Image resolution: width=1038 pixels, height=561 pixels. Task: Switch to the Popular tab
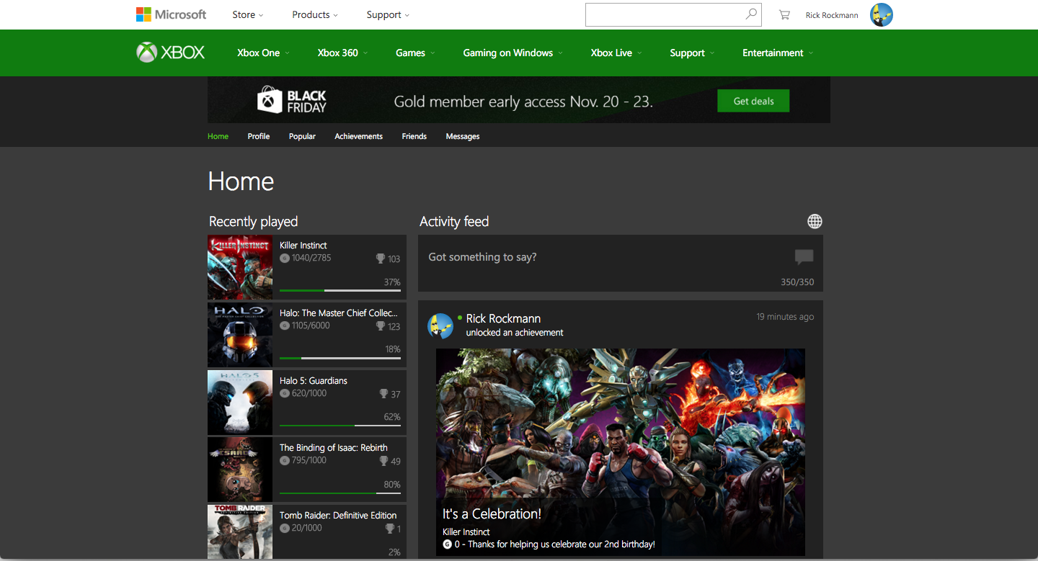(x=302, y=136)
